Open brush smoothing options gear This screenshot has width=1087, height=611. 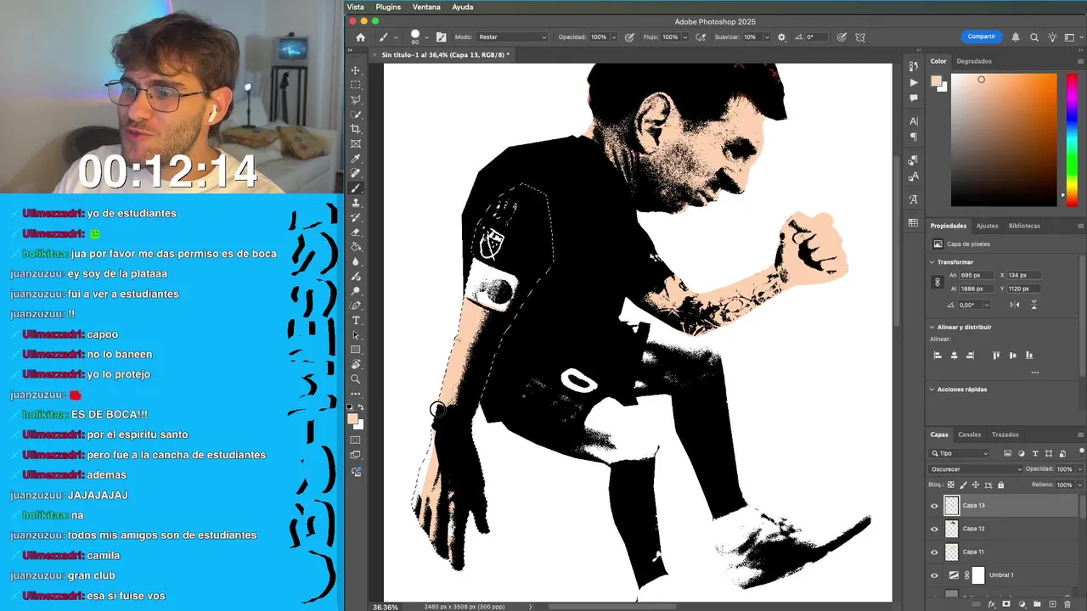(x=781, y=37)
